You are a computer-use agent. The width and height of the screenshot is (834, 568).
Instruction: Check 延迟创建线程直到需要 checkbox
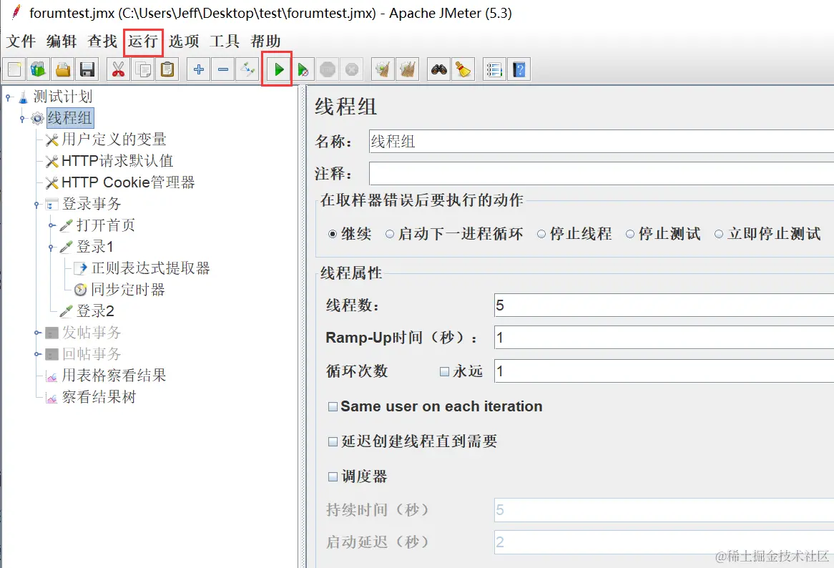point(333,441)
